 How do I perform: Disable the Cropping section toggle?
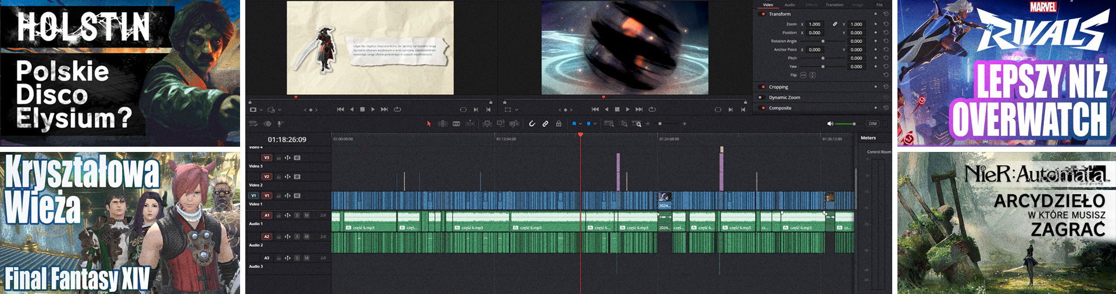pos(763,87)
